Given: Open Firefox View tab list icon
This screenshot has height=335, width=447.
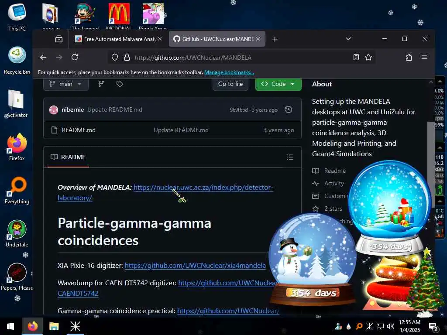Looking at the screenshot, I should click(59, 39).
